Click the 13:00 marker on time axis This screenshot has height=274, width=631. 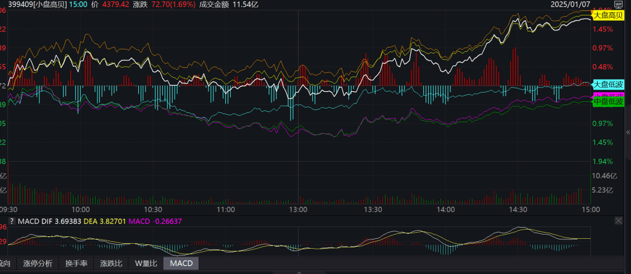(x=299, y=210)
